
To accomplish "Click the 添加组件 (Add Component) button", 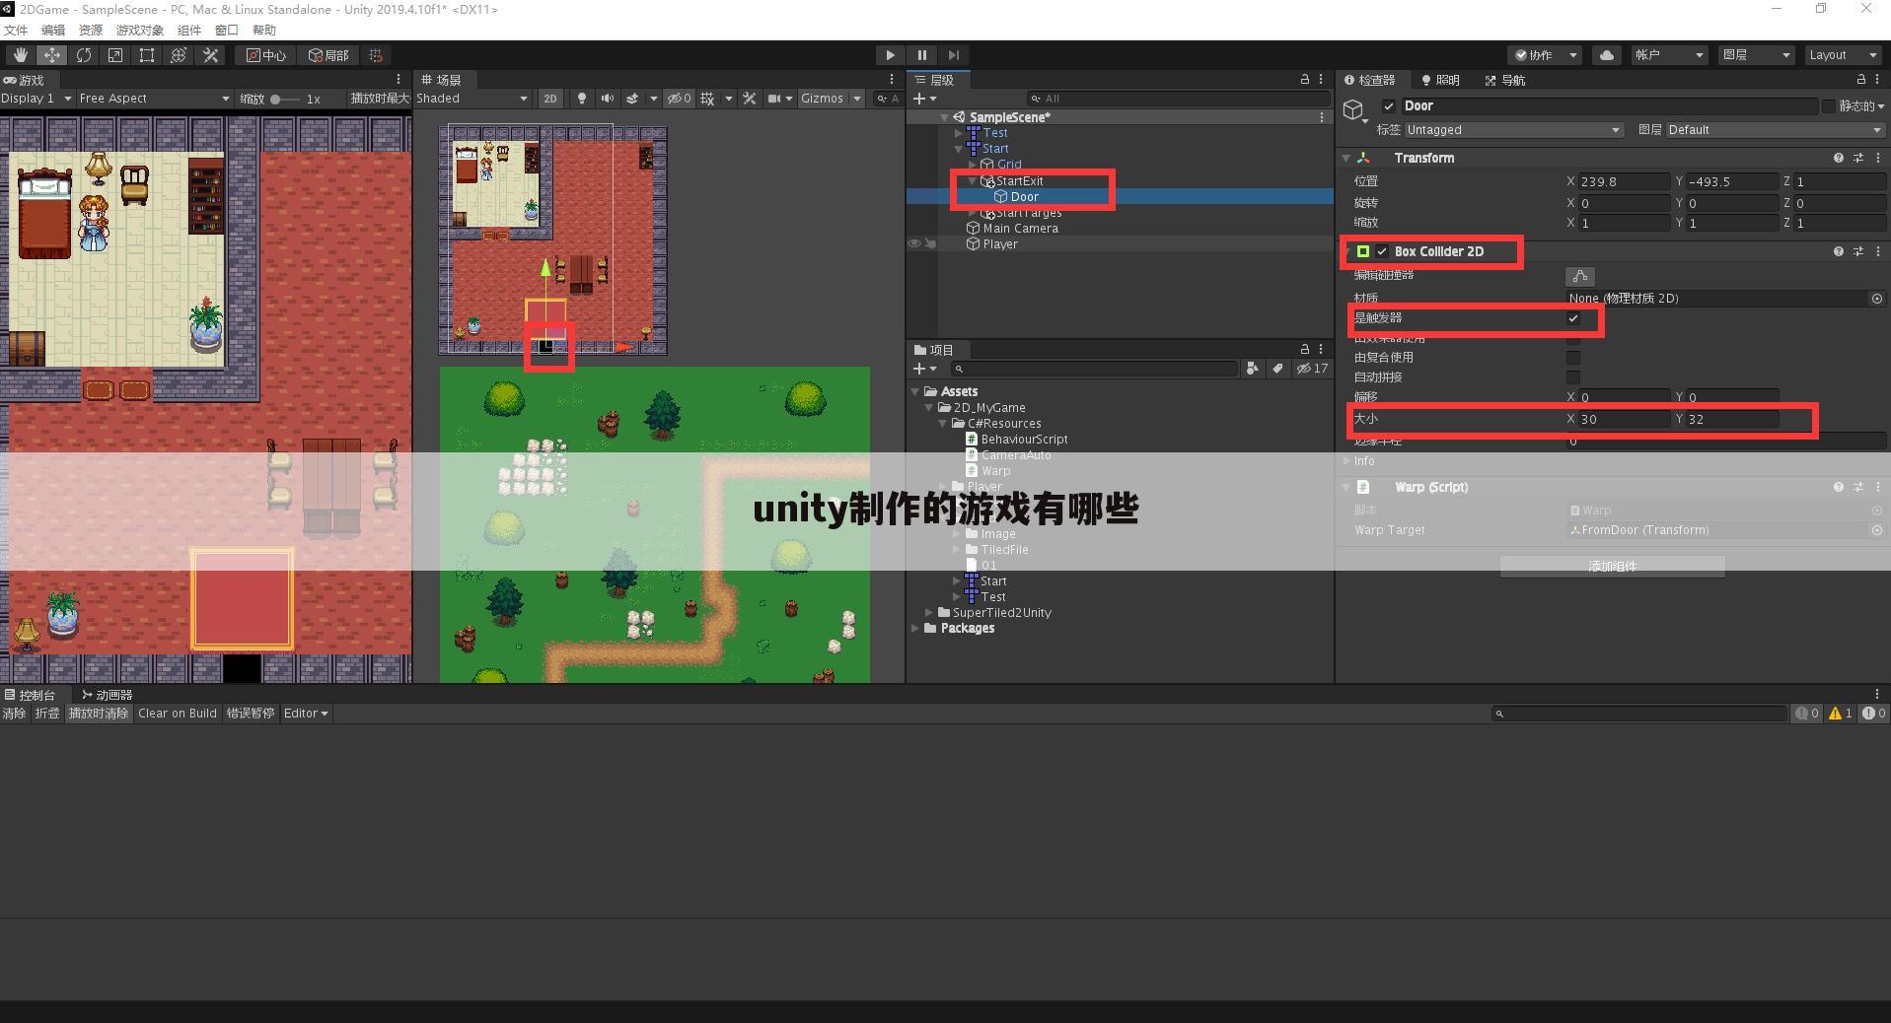I will coord(1612,567).
